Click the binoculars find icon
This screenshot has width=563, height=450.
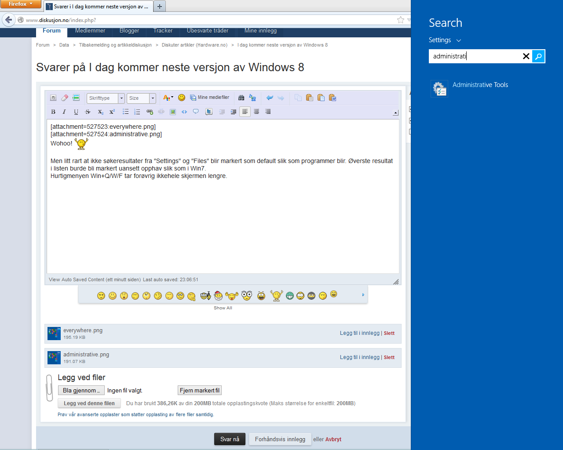(241, 98)
